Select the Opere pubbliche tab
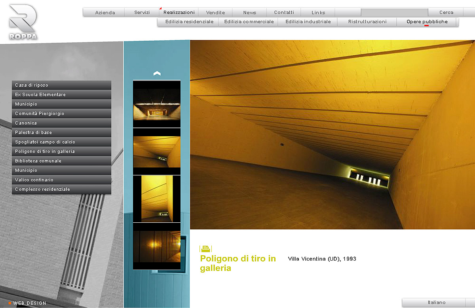This screenshot has width=475, height=308. click(427, 22)
